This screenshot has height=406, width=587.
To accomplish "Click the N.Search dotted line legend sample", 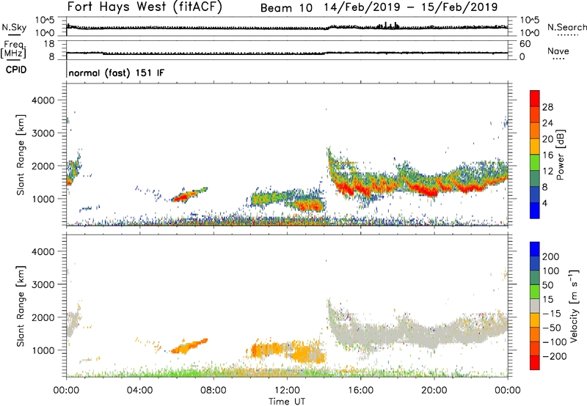I will (568, 35).
